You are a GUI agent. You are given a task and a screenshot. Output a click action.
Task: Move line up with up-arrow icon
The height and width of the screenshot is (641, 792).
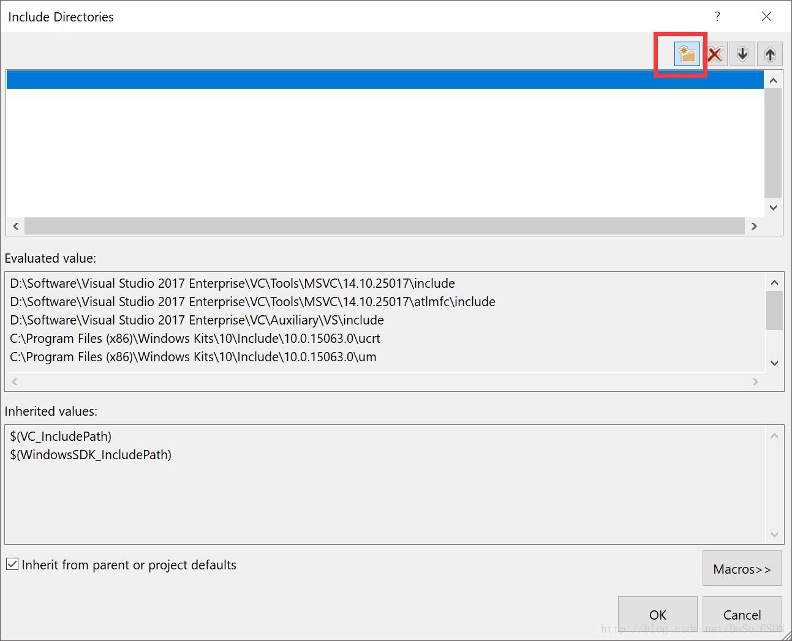pos(770,54)
